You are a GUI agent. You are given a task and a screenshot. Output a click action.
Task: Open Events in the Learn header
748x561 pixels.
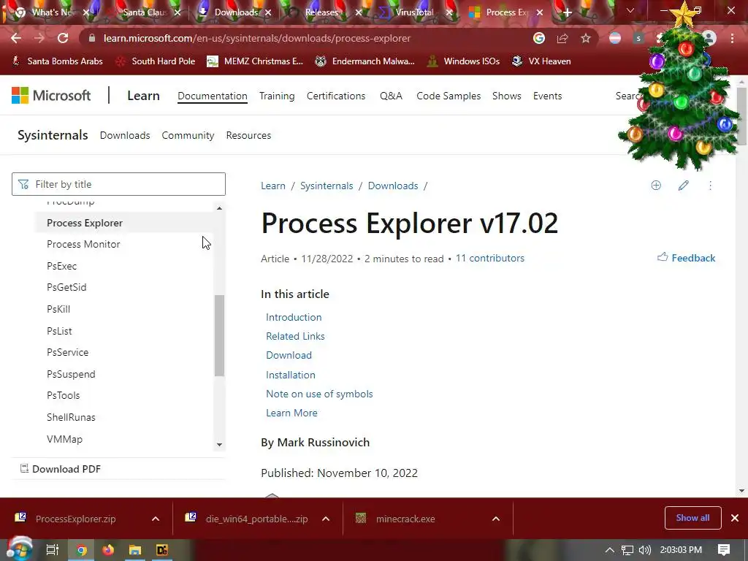tap(547, 96)
